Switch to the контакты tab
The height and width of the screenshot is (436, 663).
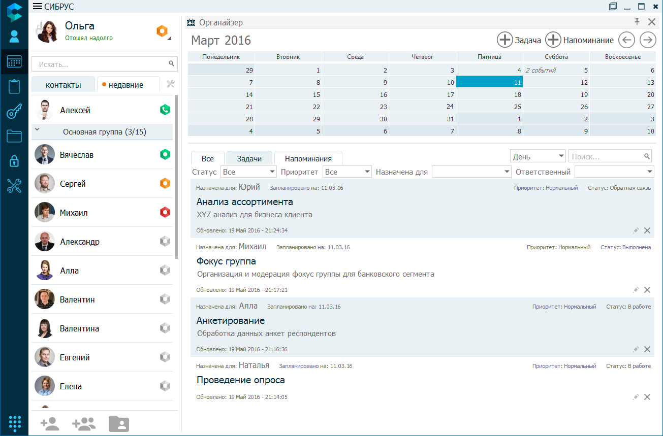click(x=63, y=85)
